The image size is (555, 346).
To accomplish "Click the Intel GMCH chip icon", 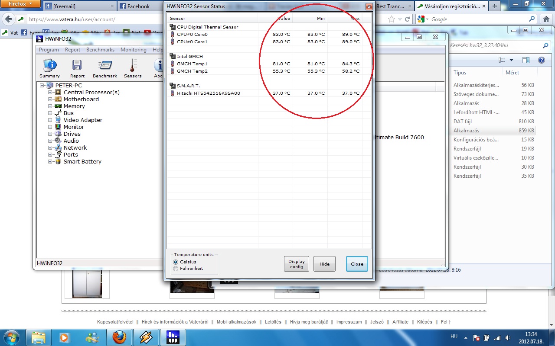I will click(x=173, y=57).
